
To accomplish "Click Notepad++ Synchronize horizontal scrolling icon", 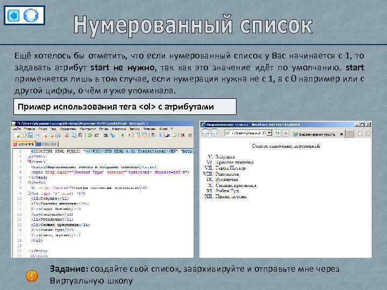I will tap(145, 135).
